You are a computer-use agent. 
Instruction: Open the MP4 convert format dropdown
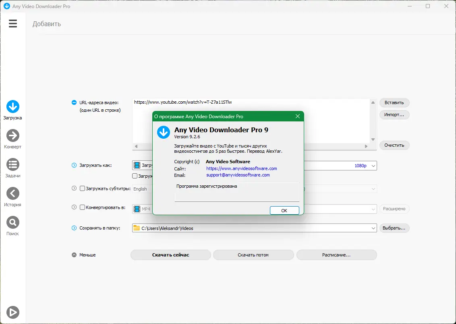pyautogui.click(x=373, y=209)
